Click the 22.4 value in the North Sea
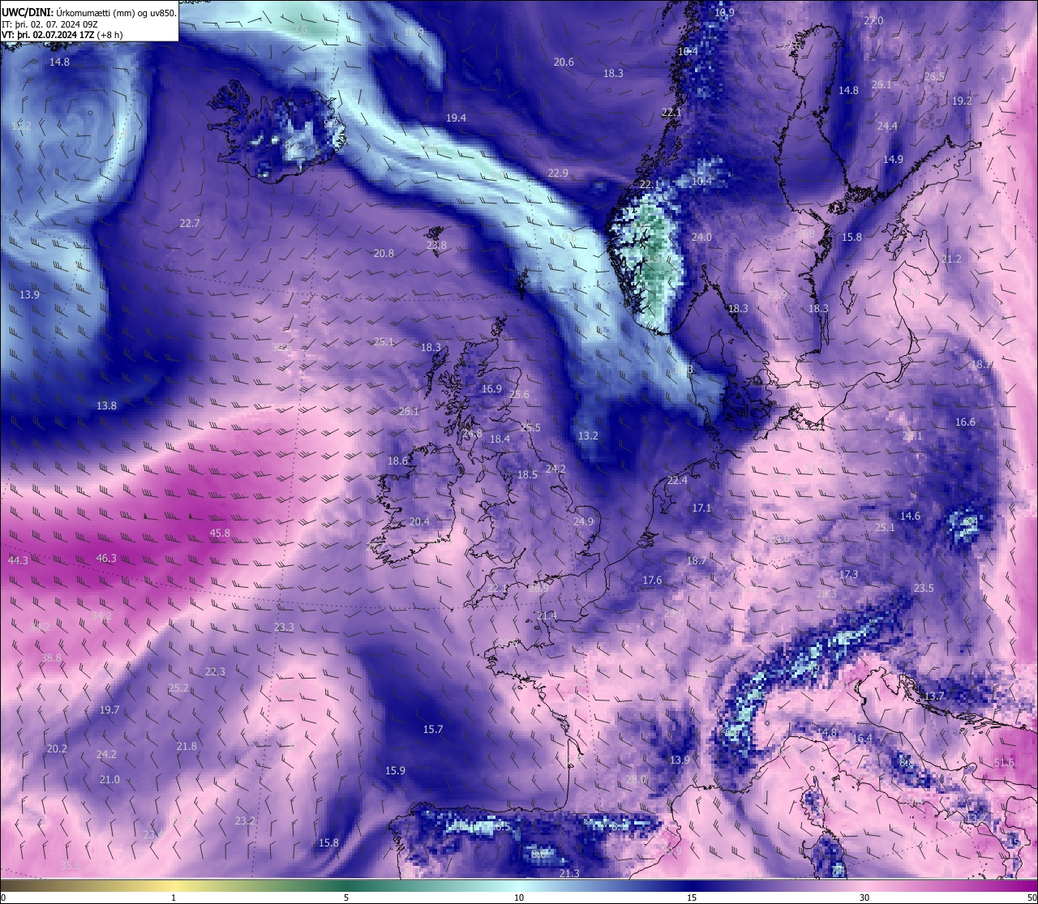This screenshot has height=904, width=1038. point(677,480)
